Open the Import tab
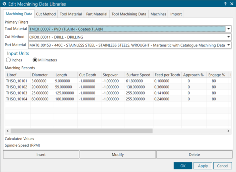This screenshot has height=172, width=236. click(176, 14)
